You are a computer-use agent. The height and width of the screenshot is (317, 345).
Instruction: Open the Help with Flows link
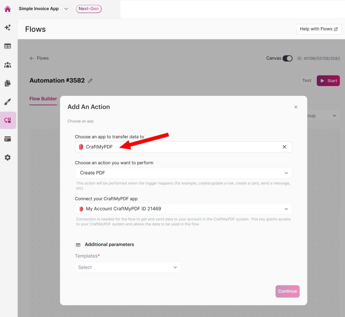coord(319,29)
